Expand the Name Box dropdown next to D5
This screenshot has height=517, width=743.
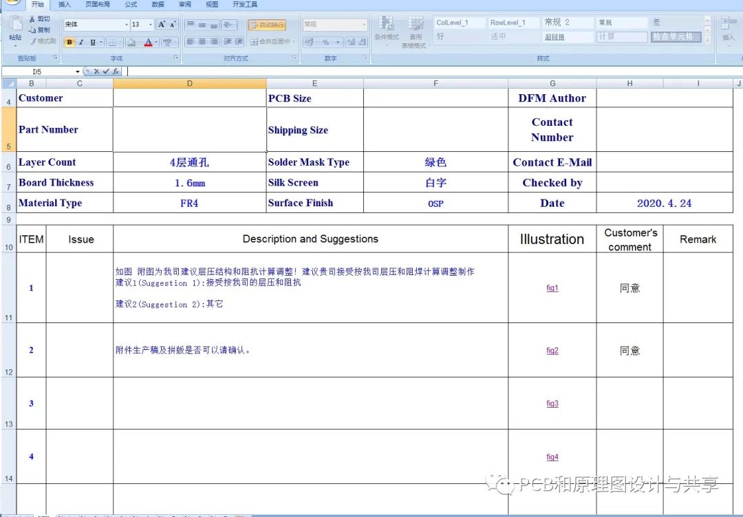pyautogui.click(x=77, y=71)
